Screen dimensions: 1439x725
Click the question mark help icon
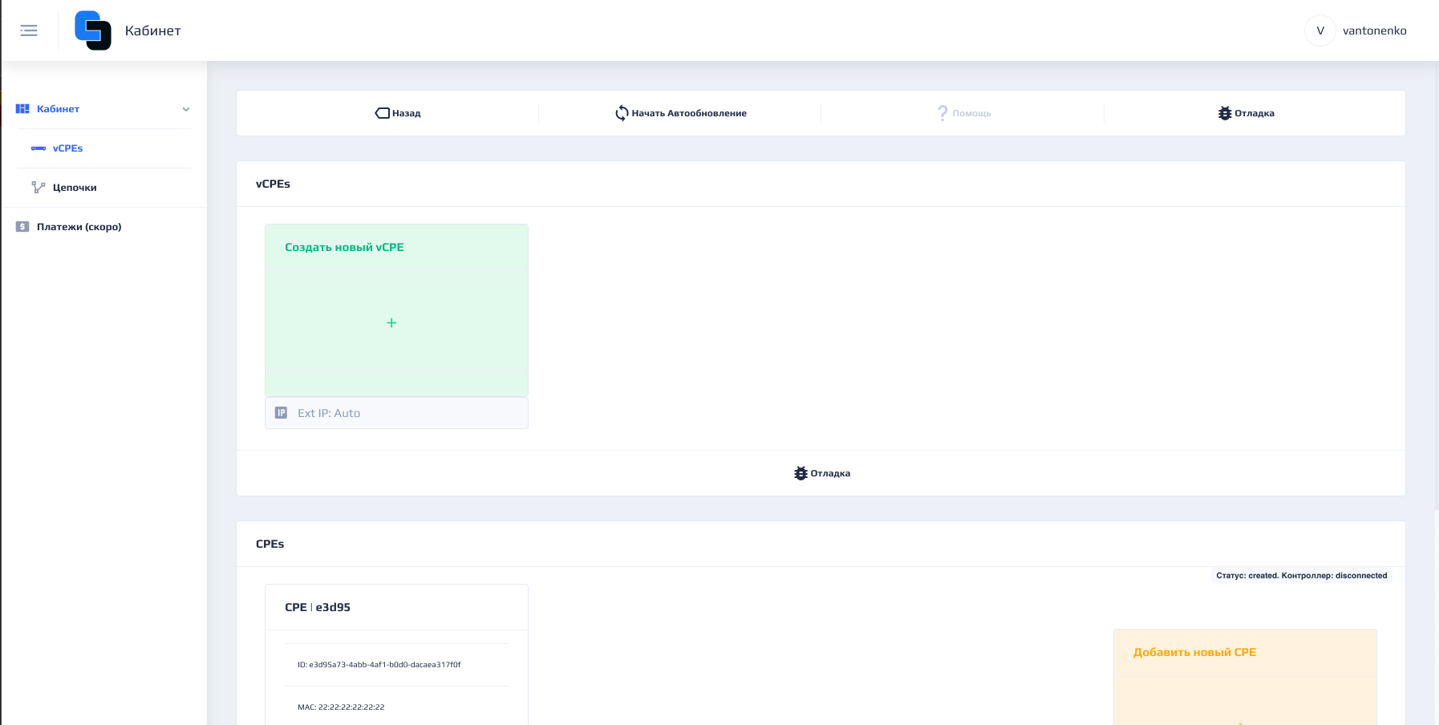(x=942, y=113)
